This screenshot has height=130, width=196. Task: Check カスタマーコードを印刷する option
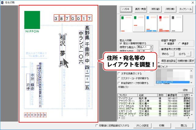(x=120, y=78)
